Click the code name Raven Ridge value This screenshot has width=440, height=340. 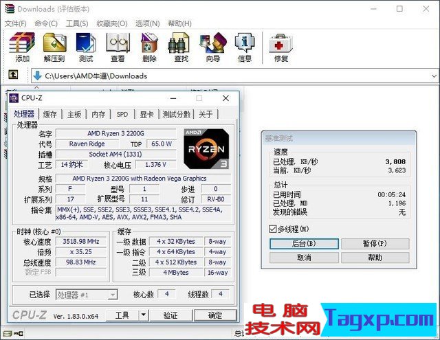coord(87,144)
